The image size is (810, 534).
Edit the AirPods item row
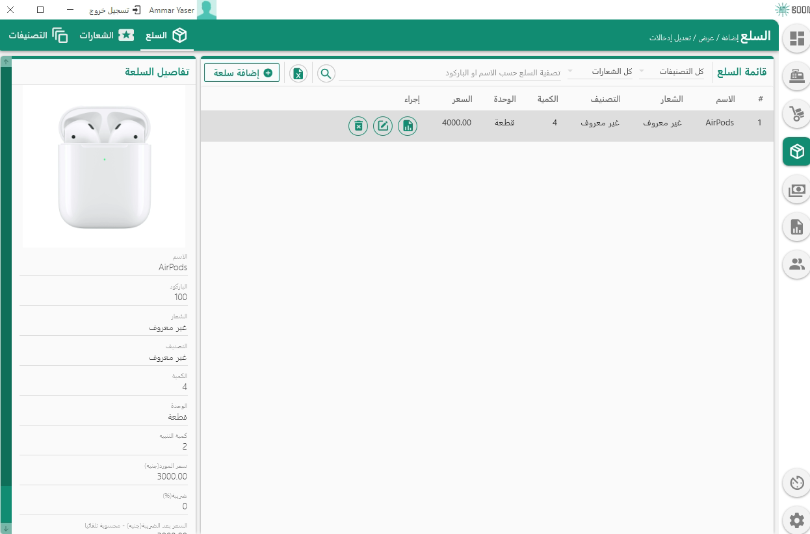click(383, 126)
